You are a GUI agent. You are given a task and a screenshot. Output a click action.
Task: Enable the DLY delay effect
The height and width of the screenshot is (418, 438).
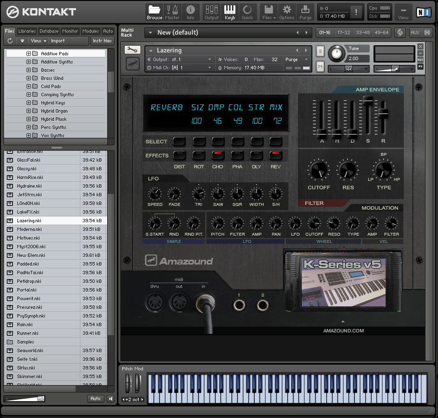(257, 155)
